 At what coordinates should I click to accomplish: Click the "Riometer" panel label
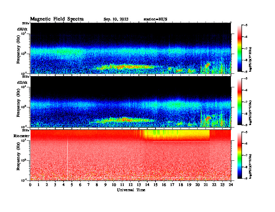coord(22,136)
